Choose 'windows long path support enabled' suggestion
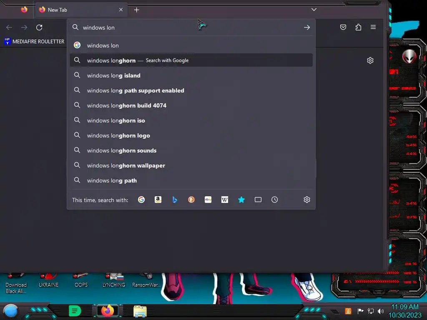This screenshot has width=427, height=320. coord(191,90)
